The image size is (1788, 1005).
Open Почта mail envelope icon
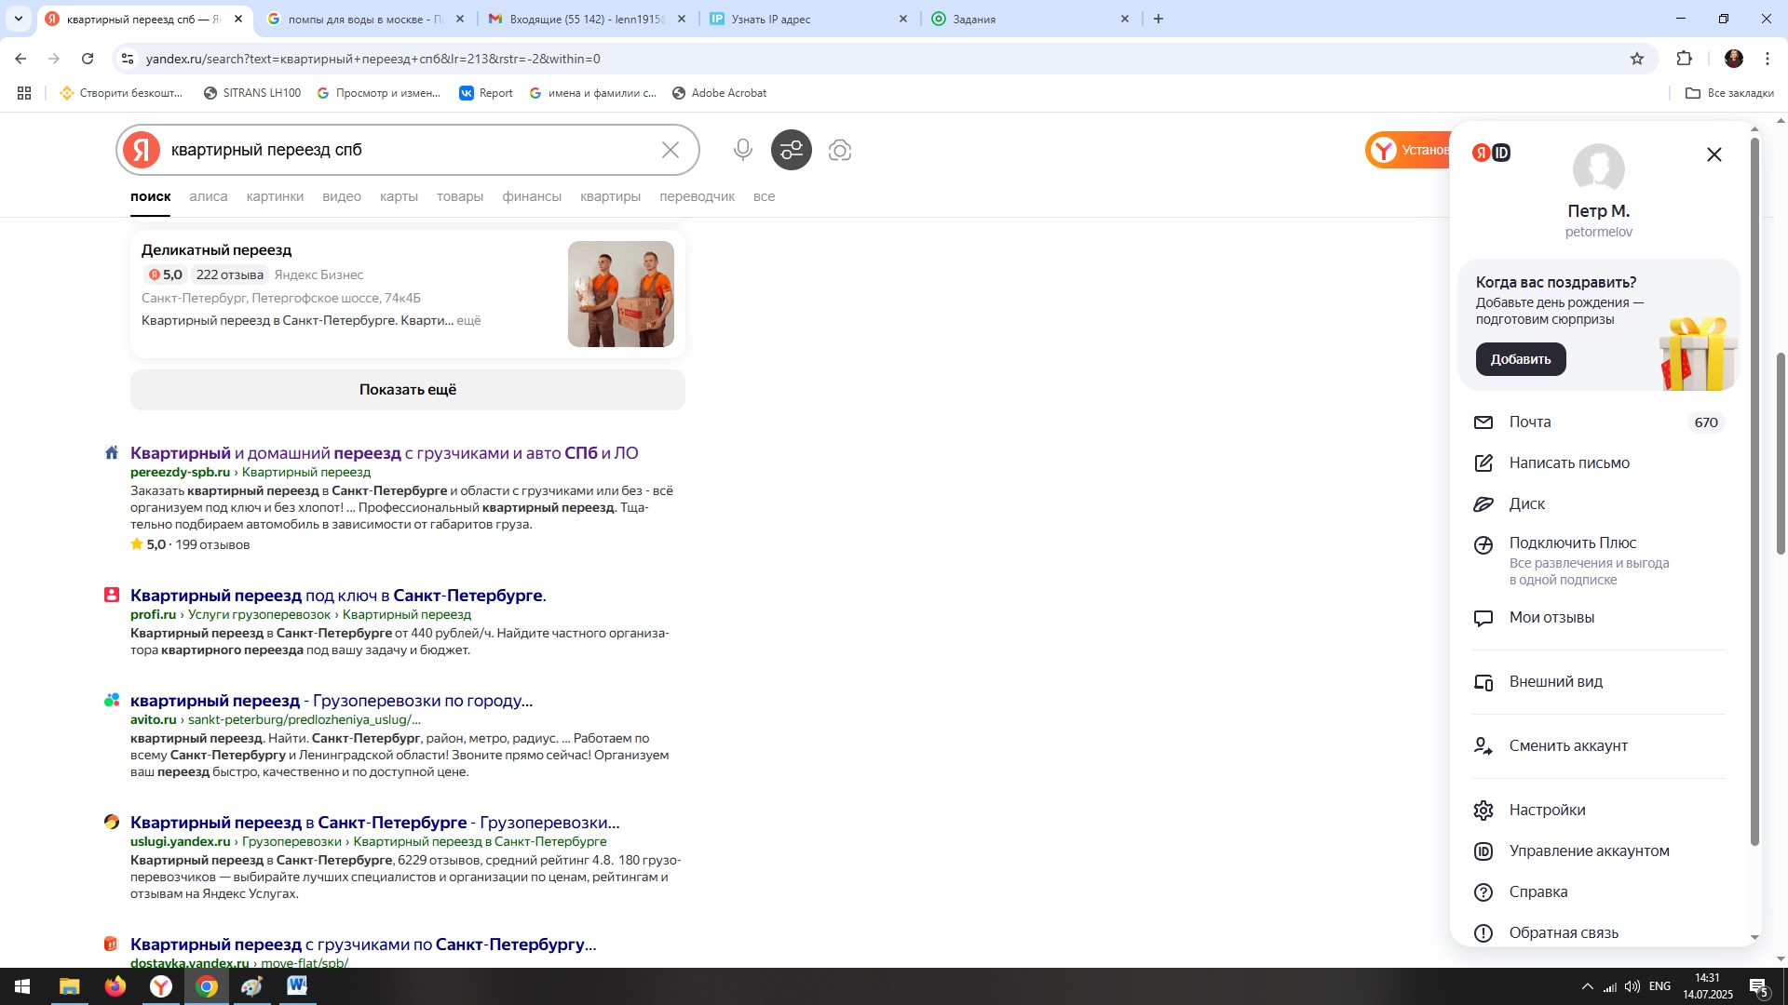pyautogui.click(x=1483, y=422)
